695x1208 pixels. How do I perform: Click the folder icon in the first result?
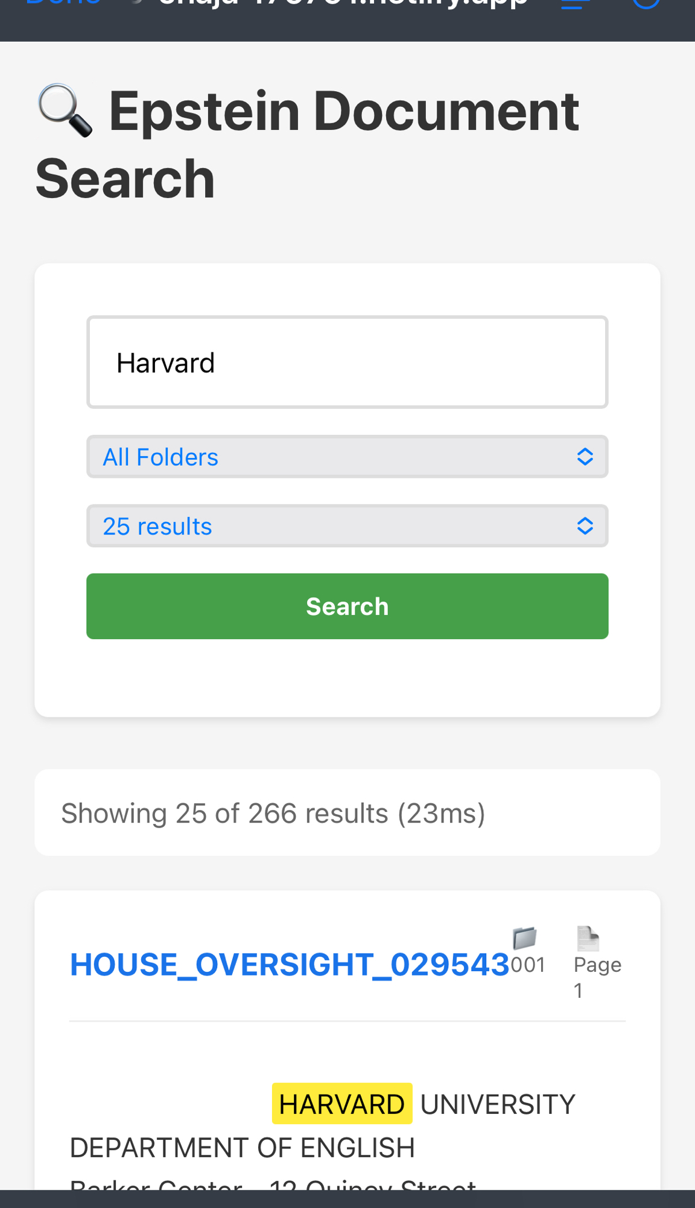[x=524, y=938]
